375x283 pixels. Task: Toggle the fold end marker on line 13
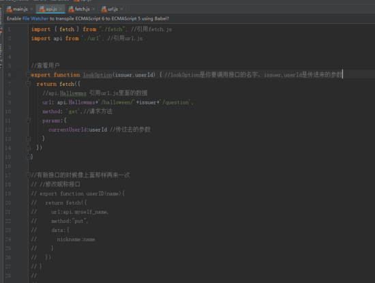click(x=28, y=138)
